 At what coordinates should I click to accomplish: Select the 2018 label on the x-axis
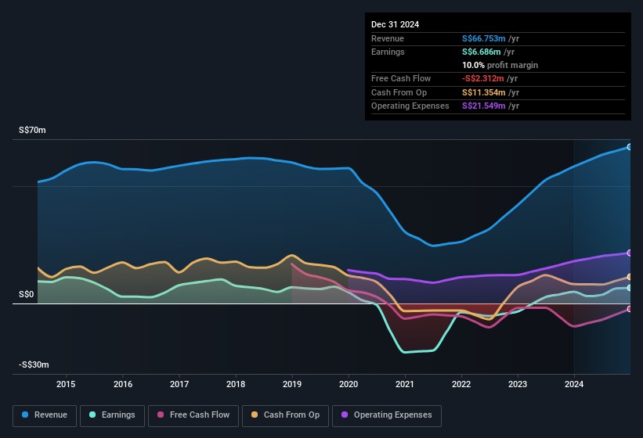(x=236, y=384)
